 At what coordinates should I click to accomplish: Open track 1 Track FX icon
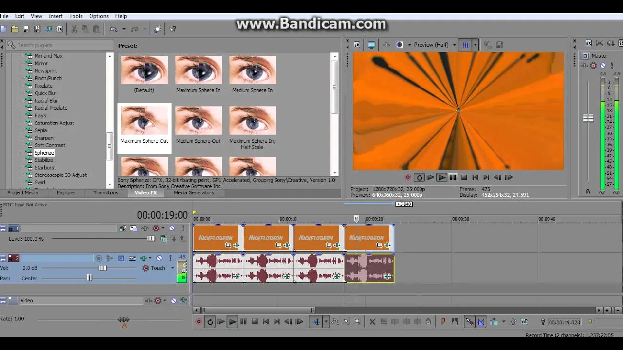point(145,228)
